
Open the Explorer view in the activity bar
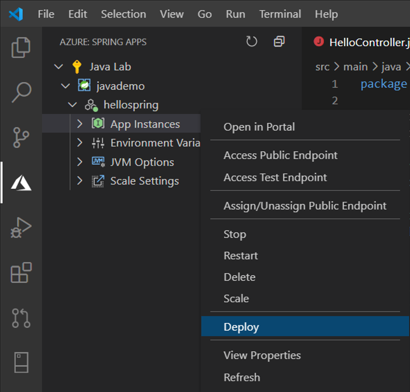coord(20,48)
